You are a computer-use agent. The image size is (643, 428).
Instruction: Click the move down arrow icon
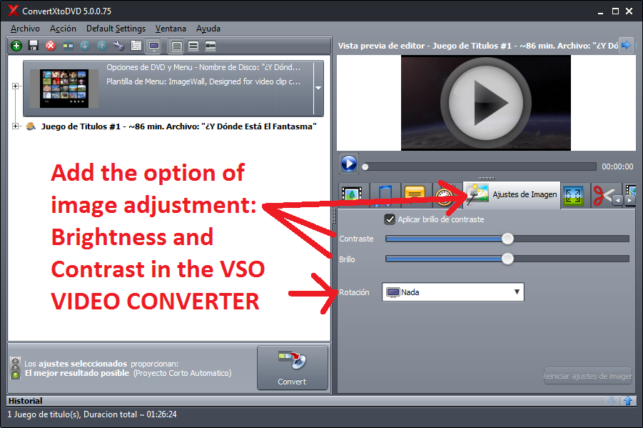85,46
